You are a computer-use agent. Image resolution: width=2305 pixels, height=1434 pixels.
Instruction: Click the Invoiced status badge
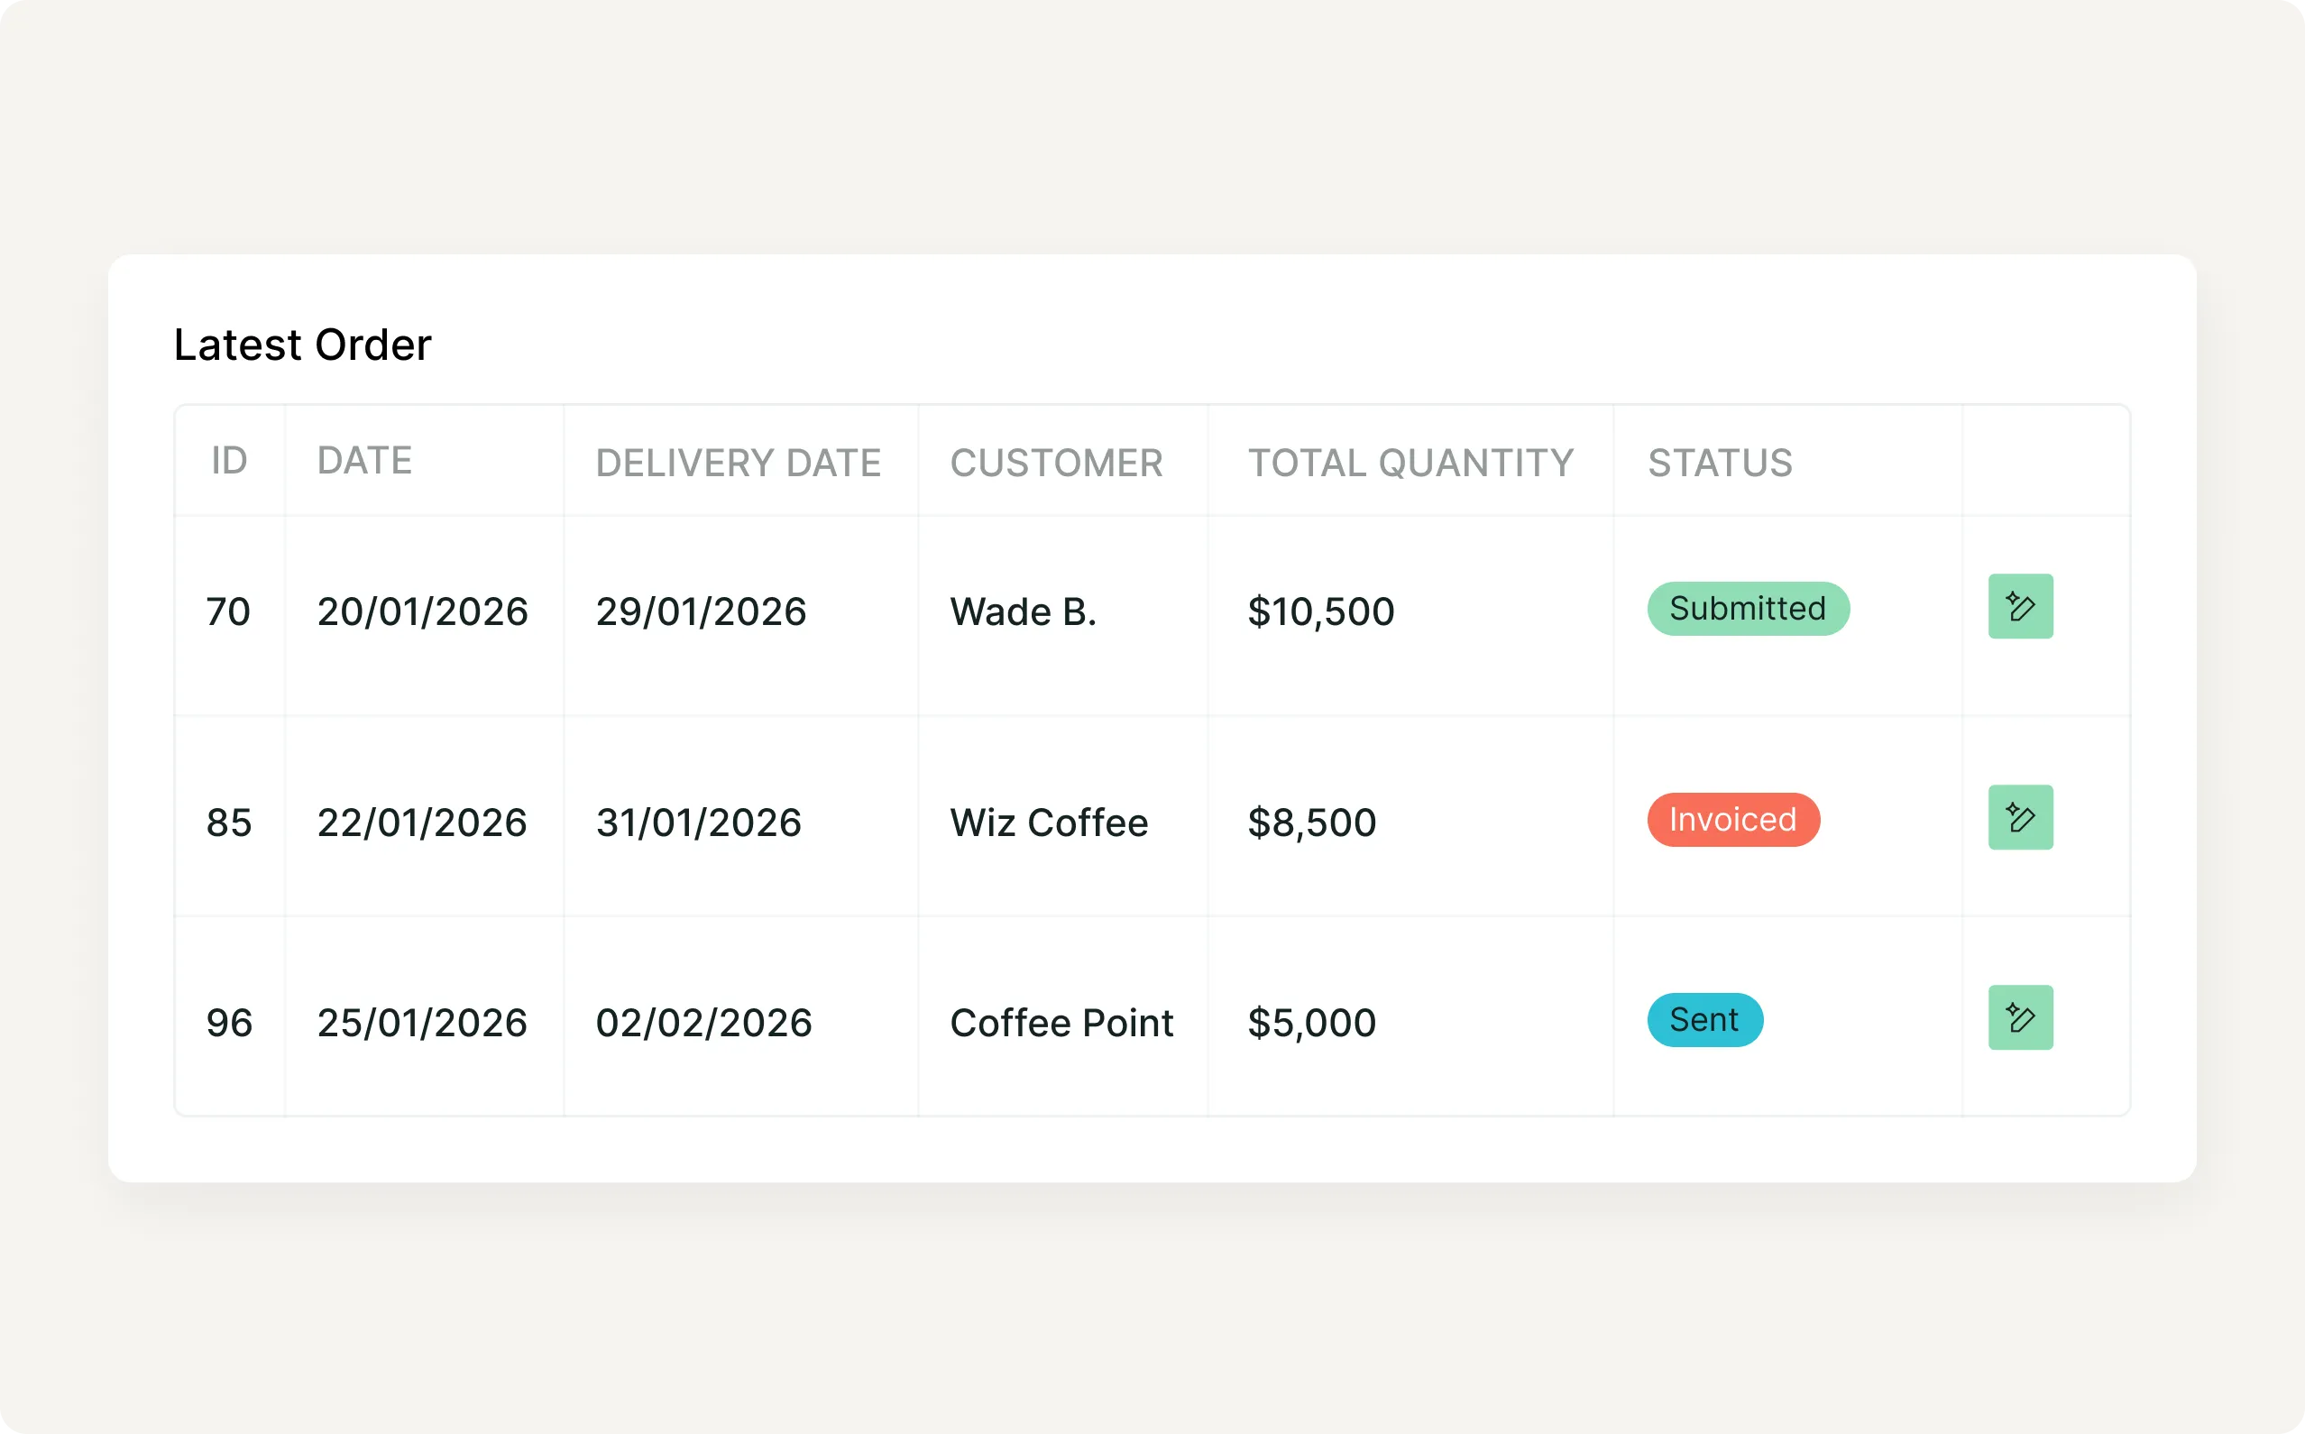tap(1732, 821)
